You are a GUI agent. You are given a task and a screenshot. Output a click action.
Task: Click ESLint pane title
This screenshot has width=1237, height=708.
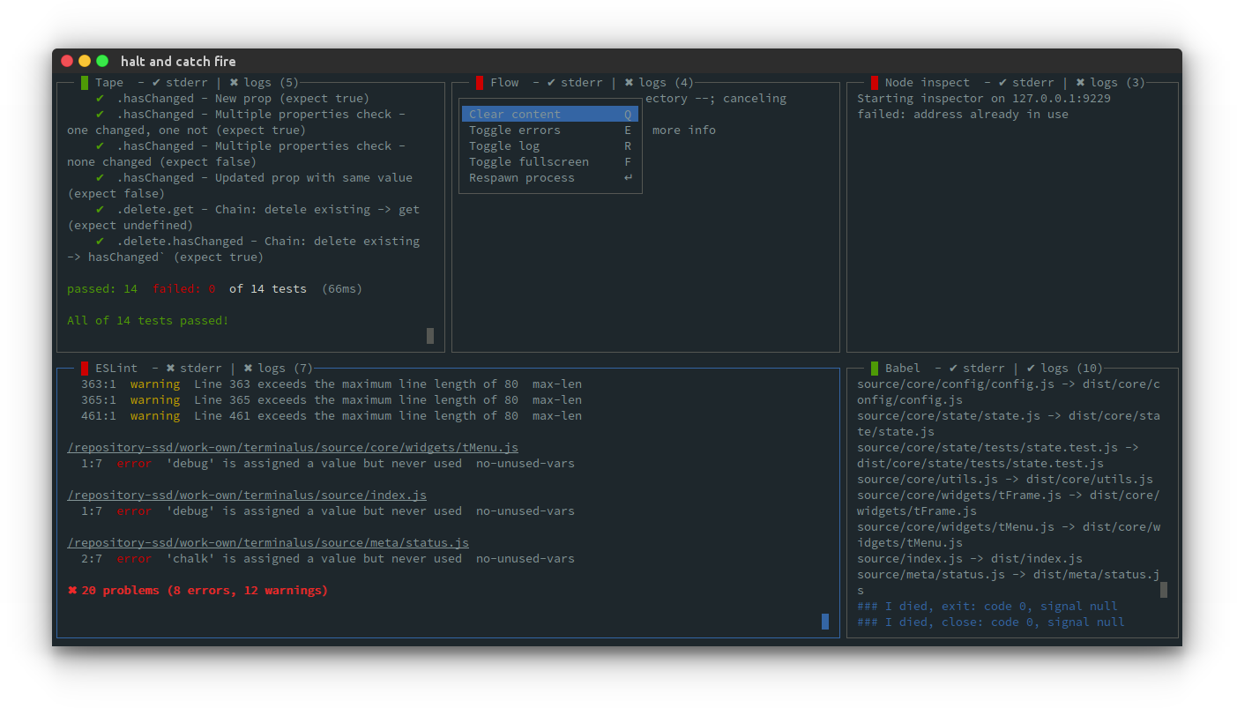point(116,368)
